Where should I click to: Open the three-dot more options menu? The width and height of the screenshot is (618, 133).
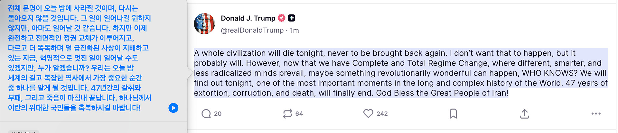[596, 114]
